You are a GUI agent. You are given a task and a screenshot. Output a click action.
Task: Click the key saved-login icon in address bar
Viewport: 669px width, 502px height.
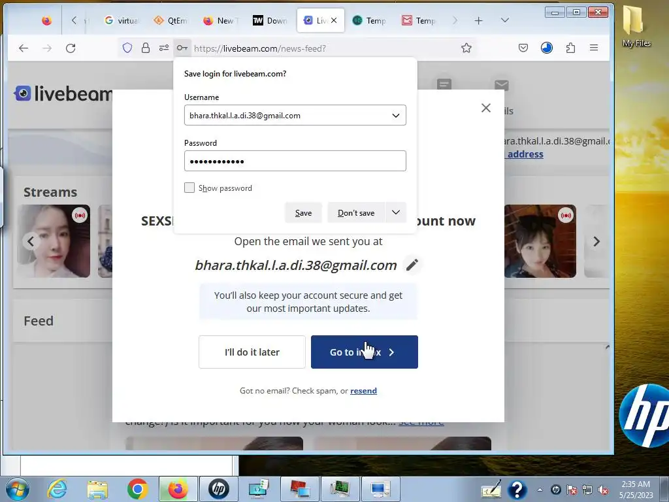click(182, 48)
